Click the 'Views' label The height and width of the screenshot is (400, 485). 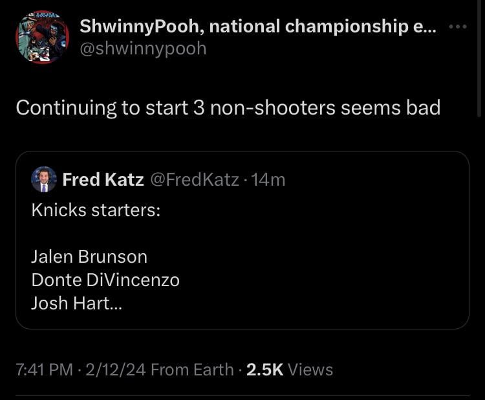point(310,370)
